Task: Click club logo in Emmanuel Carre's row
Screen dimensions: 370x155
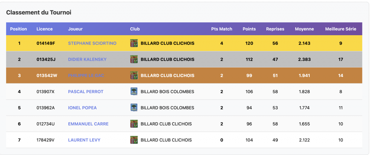Action: point(134,124)
